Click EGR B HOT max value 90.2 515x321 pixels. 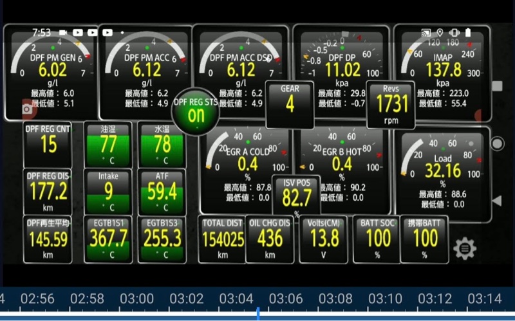point(358,187)
